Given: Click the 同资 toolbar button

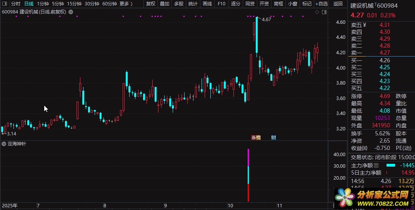Looking at the screenshot, I should [250, 4].
